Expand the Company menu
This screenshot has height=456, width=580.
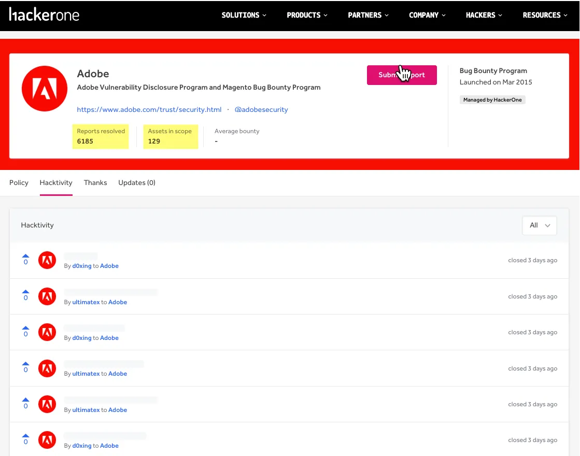coord(427,15)
